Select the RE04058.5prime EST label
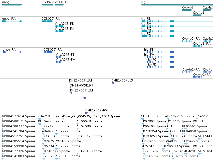Screen dimensions: 213x160 (195, 131)
